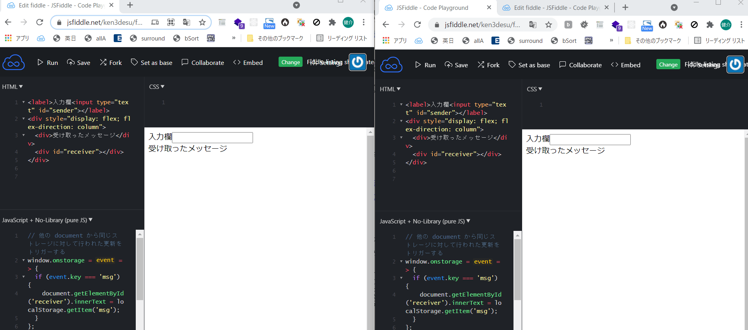Switch to the JSFiddle - Code Playground tab
Image resolution: width=748 pixels, height=330 pixels.
[432, 8]
